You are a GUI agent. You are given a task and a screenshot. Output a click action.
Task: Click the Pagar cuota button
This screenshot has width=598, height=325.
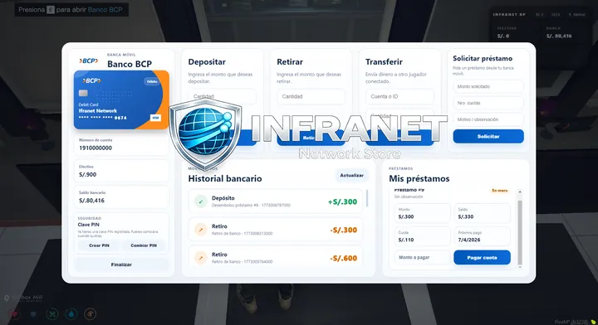482,258
